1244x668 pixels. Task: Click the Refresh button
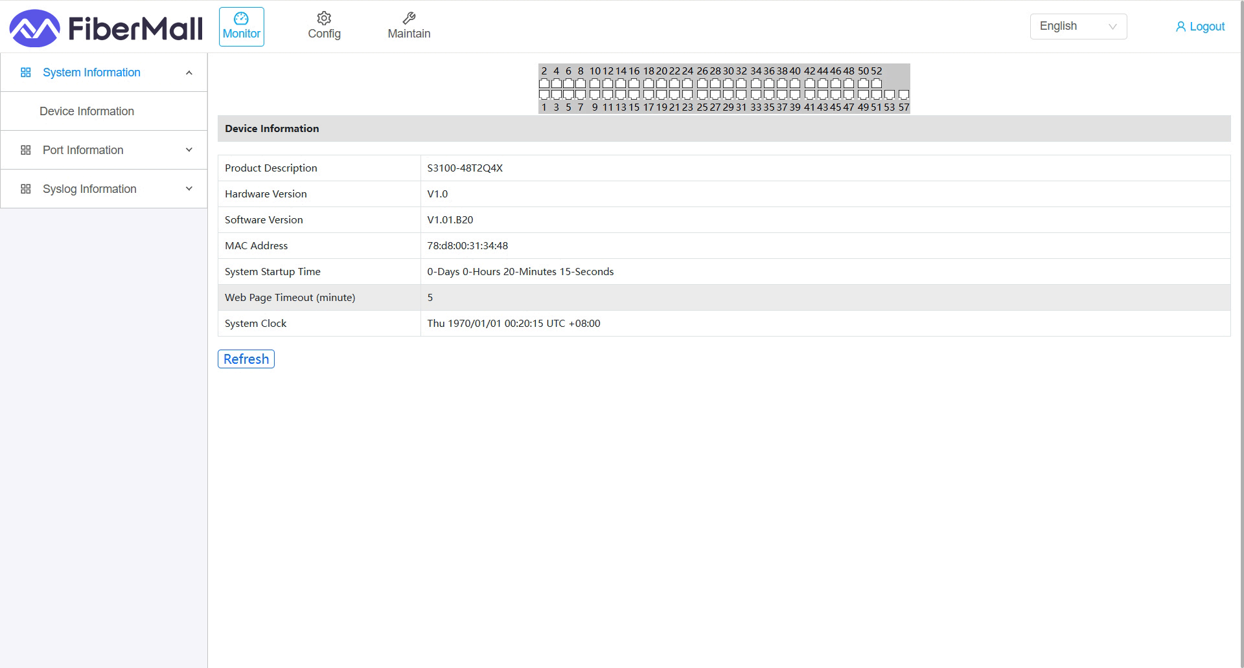coord(246,359)
